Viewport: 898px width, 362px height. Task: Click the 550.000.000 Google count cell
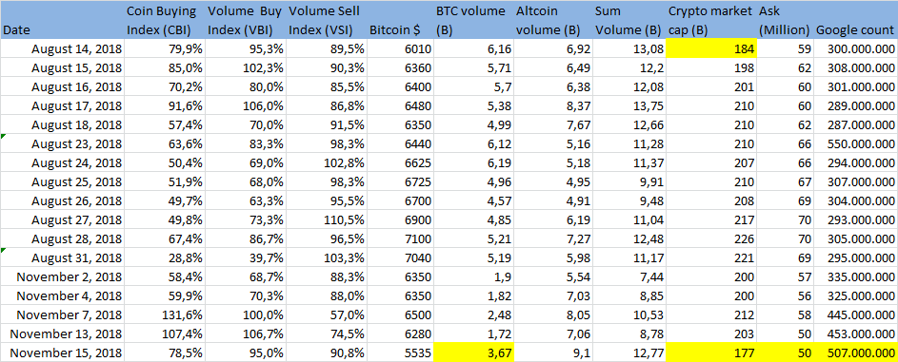click(x=855, y=144)
